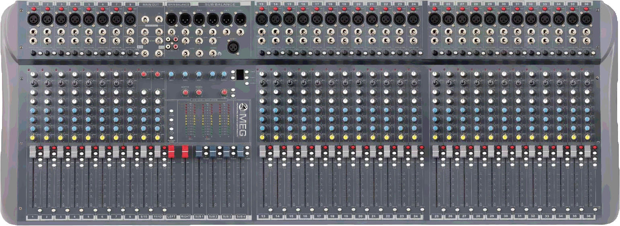This screenshot has width=620, height=226.
Task: Click the 9/10 channel label at the bottom
Action: point(144,217)
